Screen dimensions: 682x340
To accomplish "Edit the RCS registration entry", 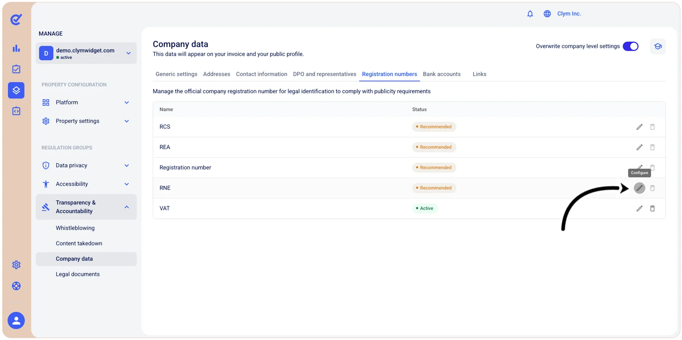I will 639,127.
